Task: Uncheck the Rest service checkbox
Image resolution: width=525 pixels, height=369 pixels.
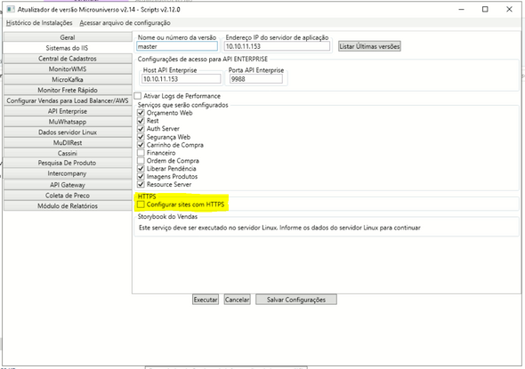Action: pos(141,121)
